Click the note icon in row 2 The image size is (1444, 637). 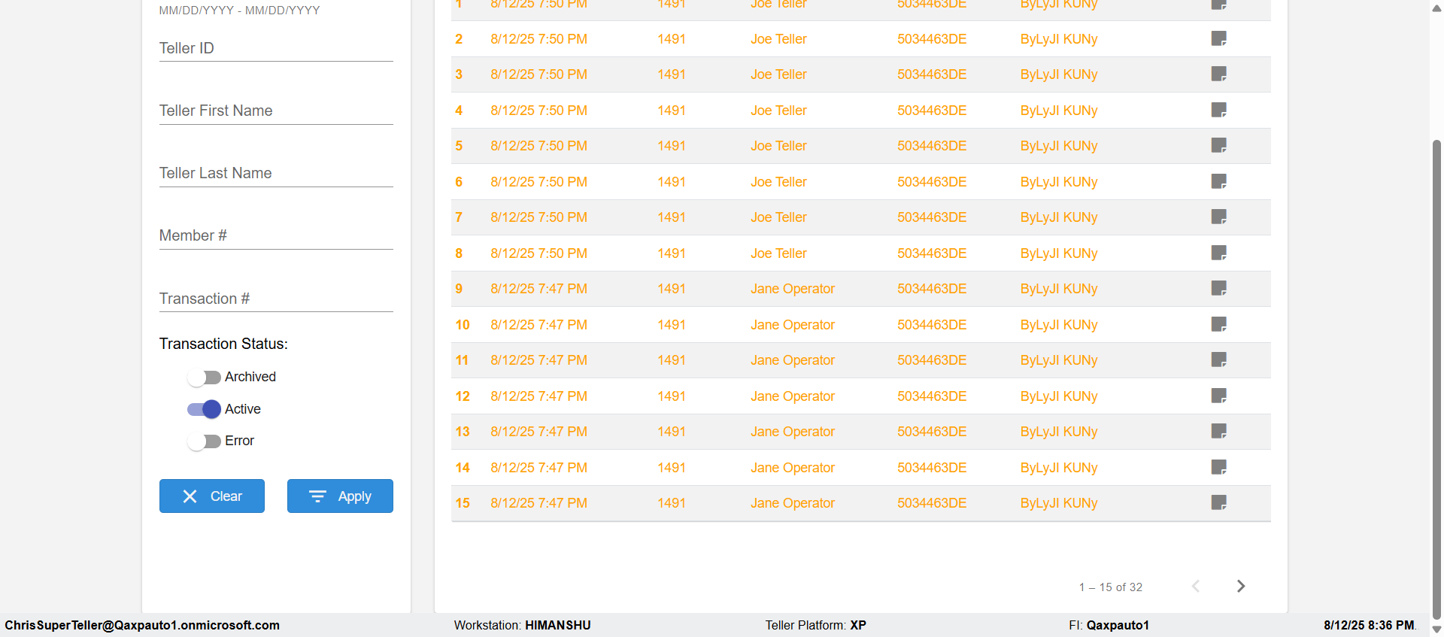(1218, 38)
